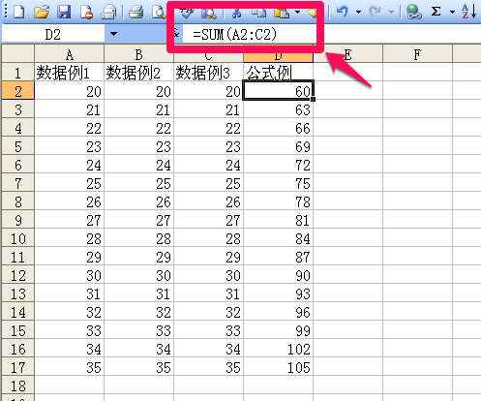Select cell A2 containing 20
The width and height of the screenshot is (481, 401).
[x=69, y=91]
